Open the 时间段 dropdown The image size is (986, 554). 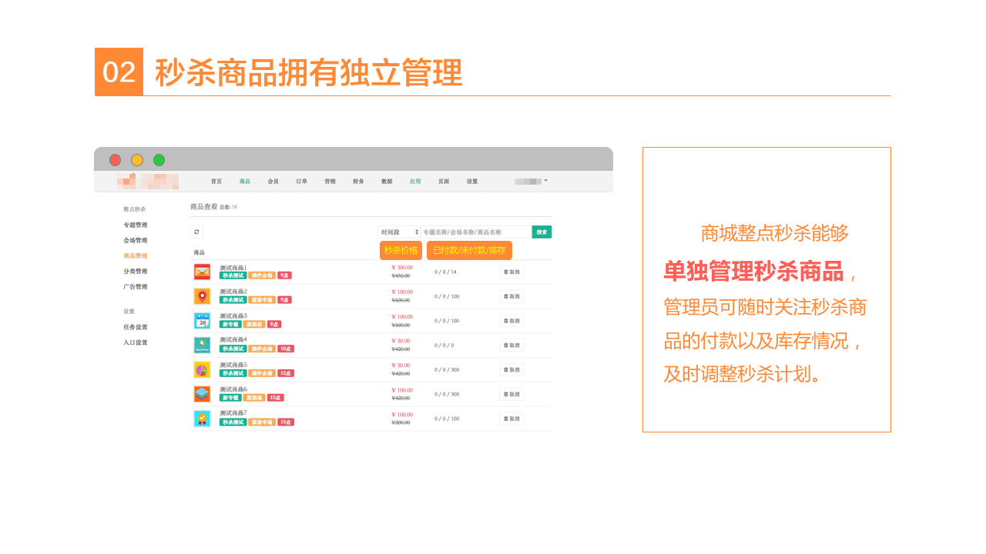[x=398, y=232]
